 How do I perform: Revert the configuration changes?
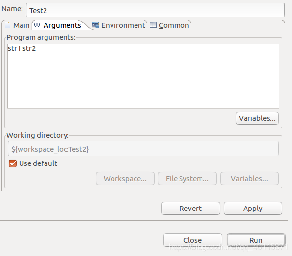190,209
